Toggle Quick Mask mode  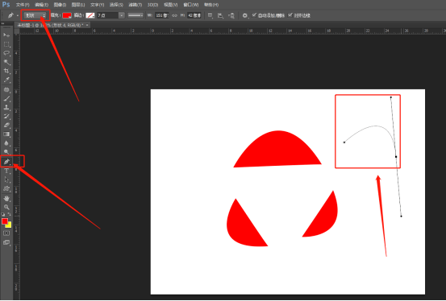pos(6,233)
